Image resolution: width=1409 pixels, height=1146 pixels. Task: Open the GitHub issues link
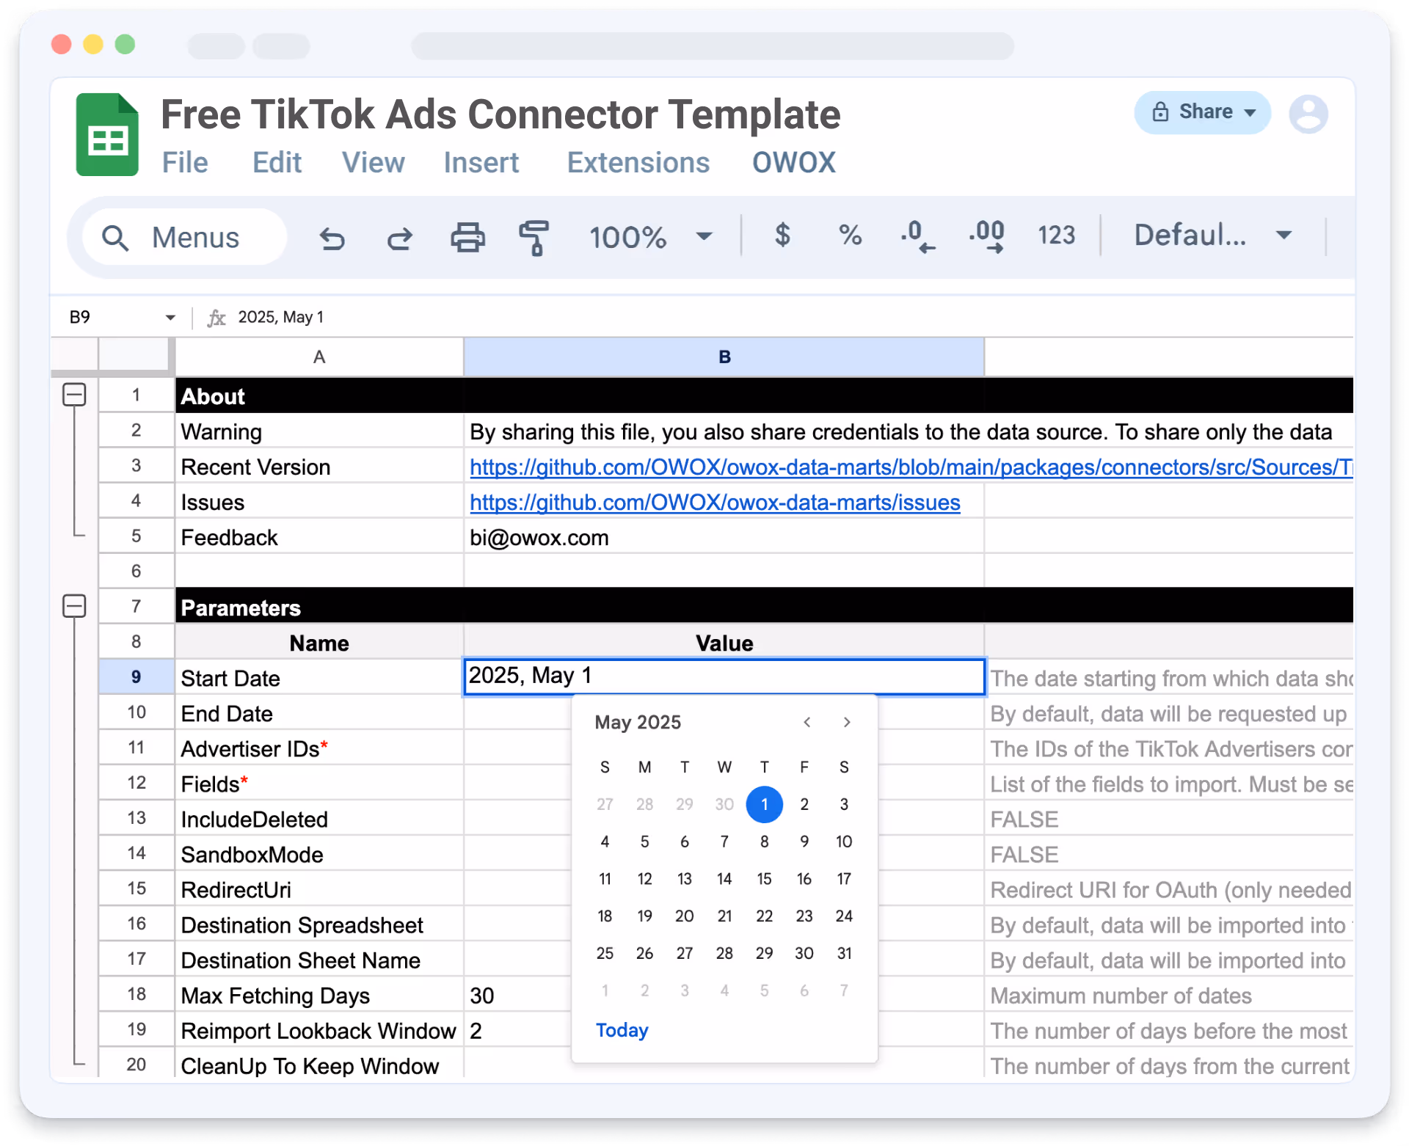coord(714,503)
